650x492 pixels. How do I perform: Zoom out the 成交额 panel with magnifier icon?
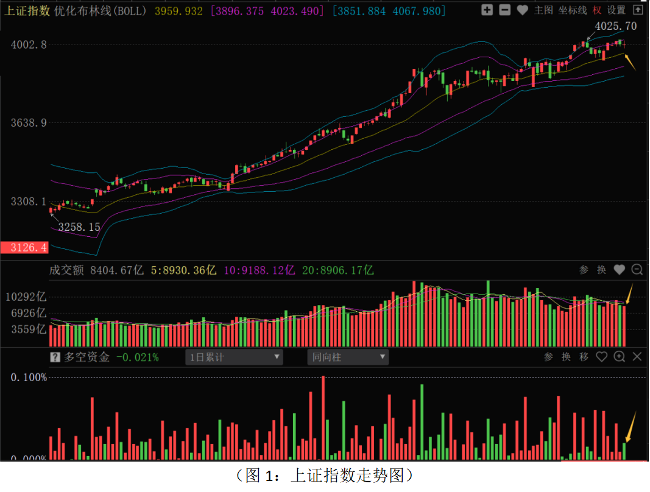point(637,270)
